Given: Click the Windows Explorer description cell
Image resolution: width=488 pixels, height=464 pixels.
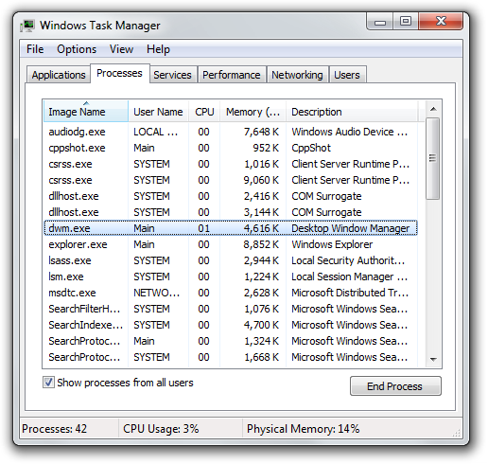Looking at the screenshot, I should (x=332, y=244).
